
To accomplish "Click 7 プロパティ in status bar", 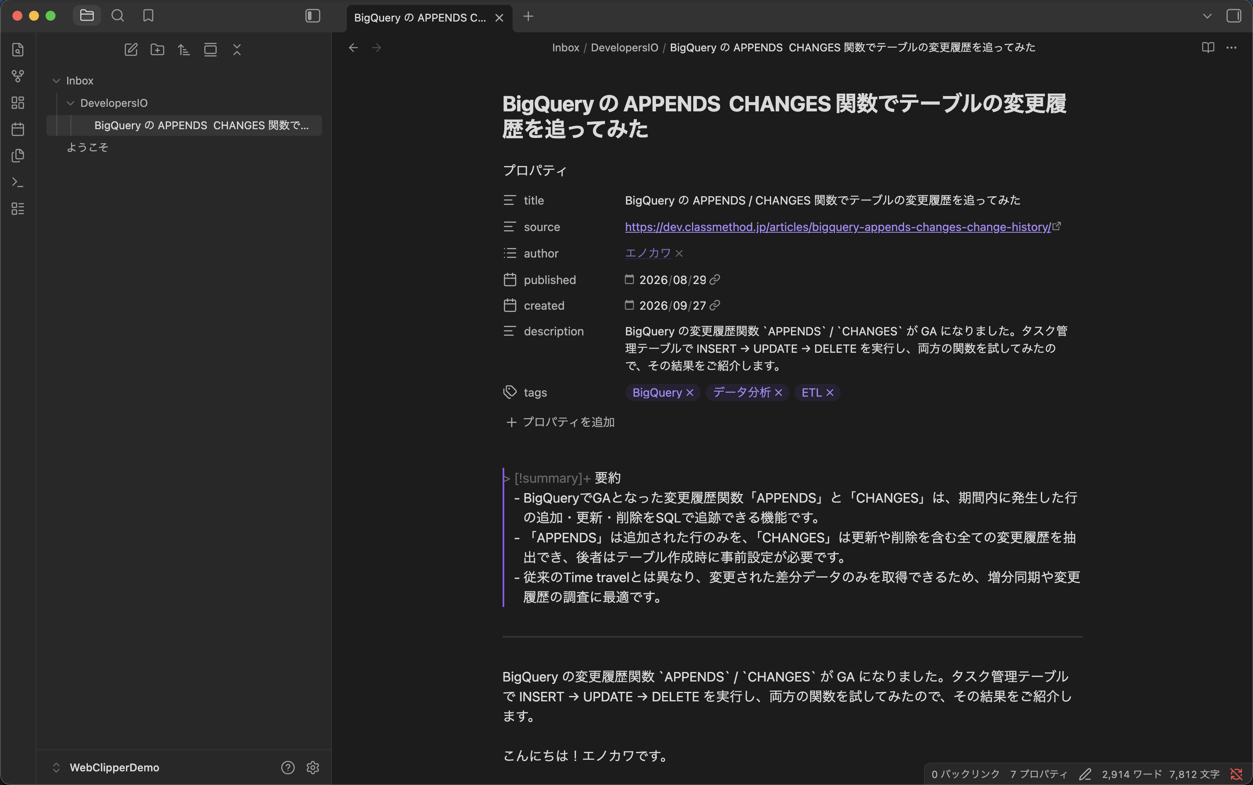I will pos(1038,775).
